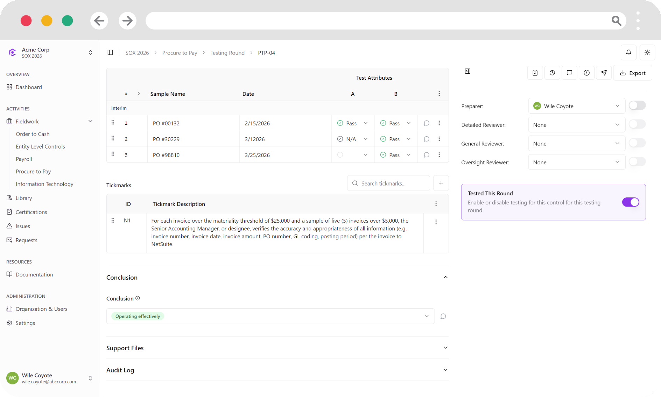Grab drag handle for sample row 1
Image resolution: width=661 pixels, height=397 pixels.
113,122
